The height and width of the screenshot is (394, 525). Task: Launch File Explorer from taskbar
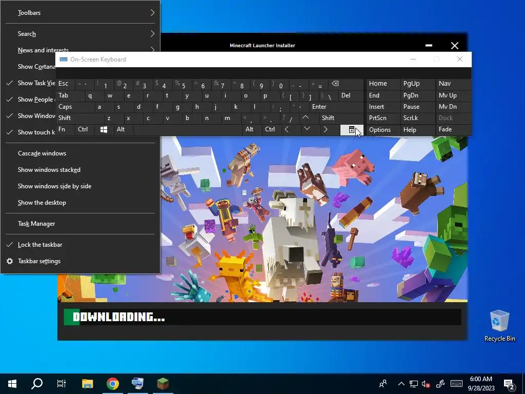pos(87,384)
